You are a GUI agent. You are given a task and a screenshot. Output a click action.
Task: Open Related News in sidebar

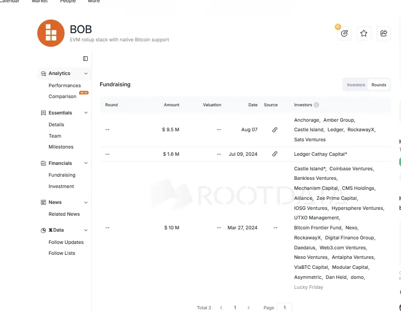point(64,214)
